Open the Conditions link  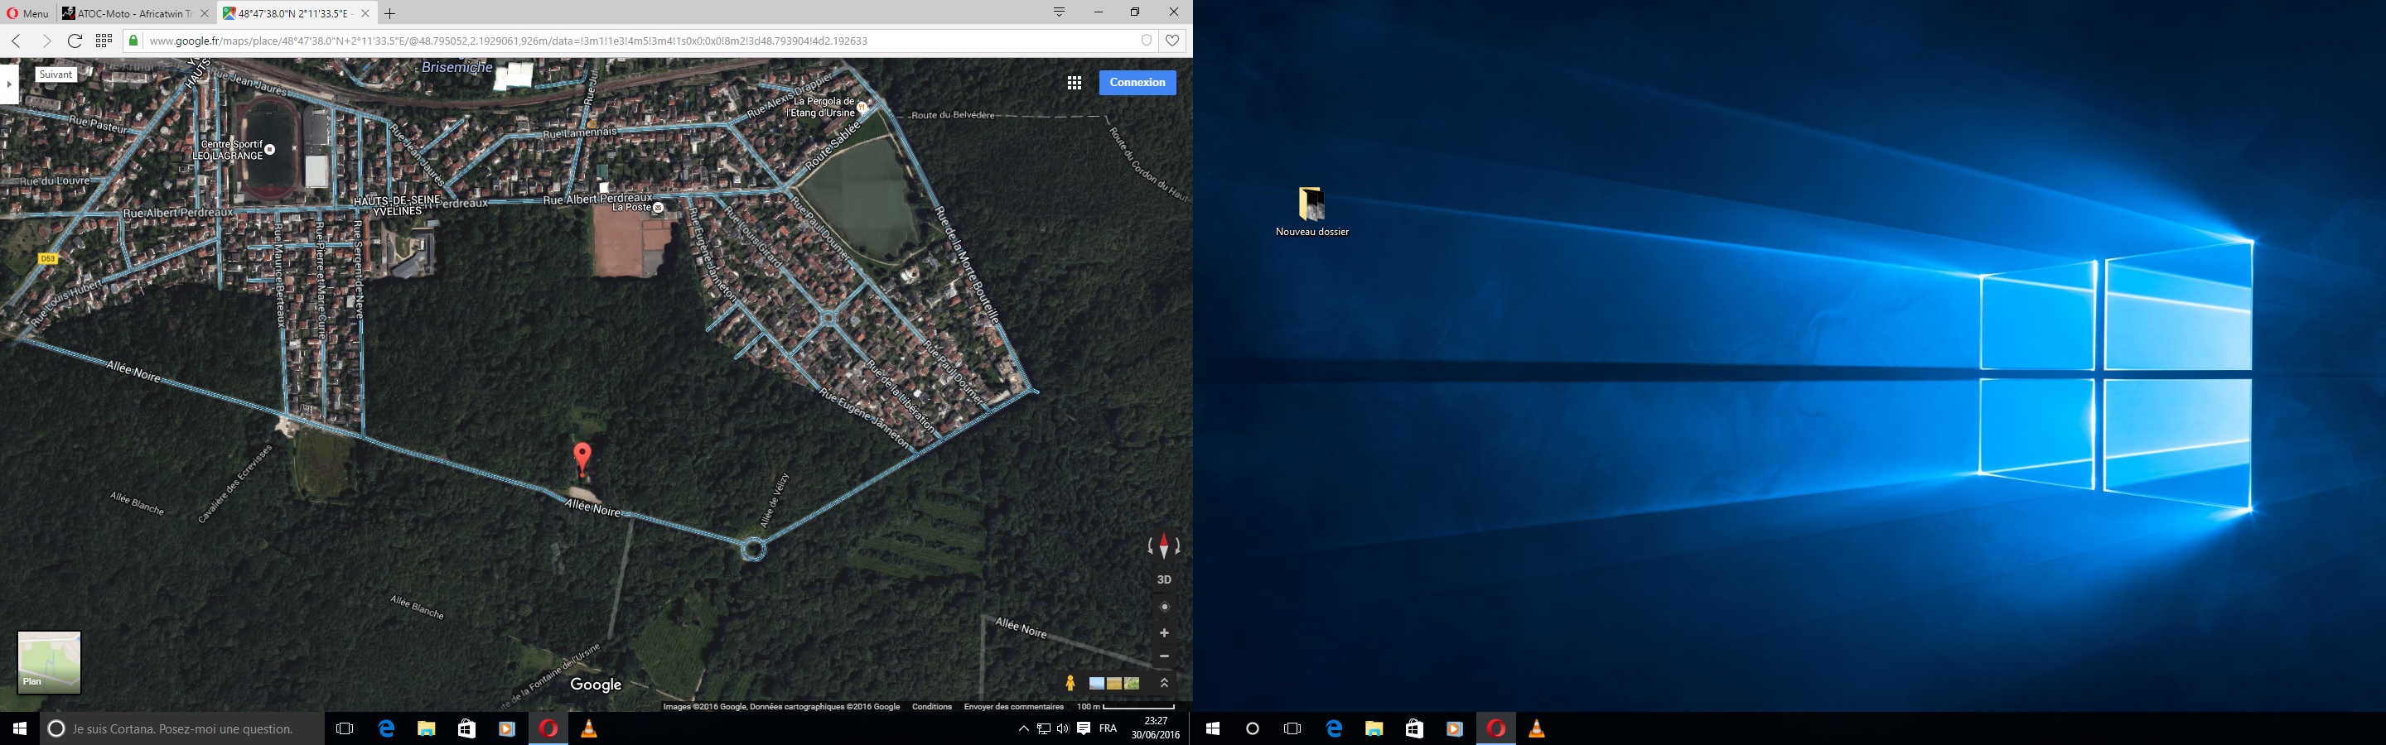click(x=932, y=707)
